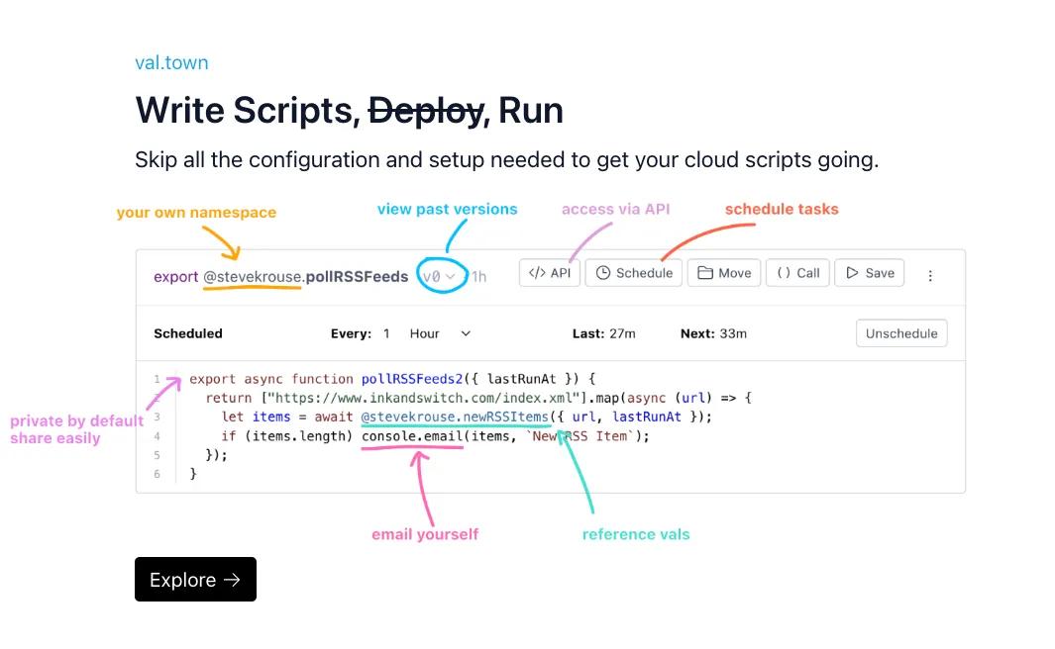
Task: Select the pollRSSFeeds val name
Action: (x=358, y=277)
